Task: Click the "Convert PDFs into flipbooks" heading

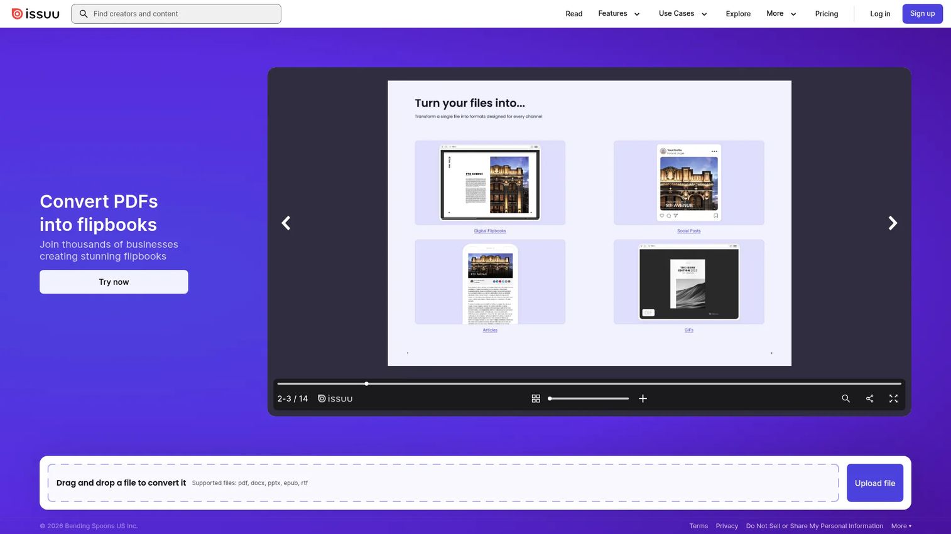Action: 99,213
